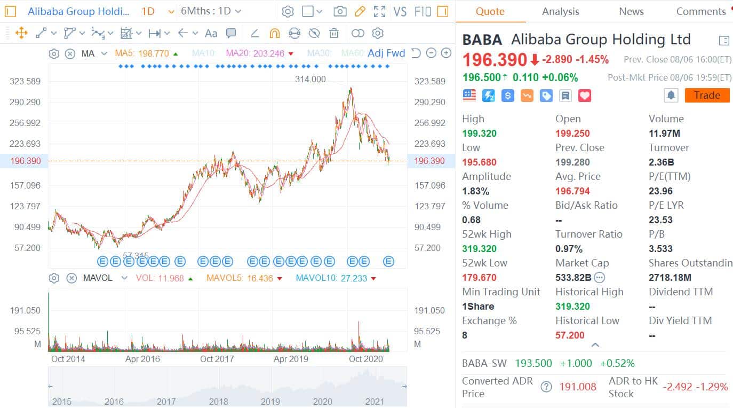Switch to the Analysis tab
Image resolution: width=733 pixels, height=408 pixels.
(560, 11)
